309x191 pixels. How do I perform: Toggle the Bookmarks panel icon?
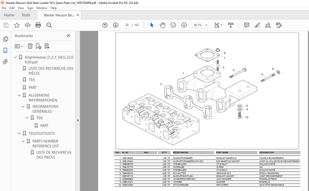5,51
